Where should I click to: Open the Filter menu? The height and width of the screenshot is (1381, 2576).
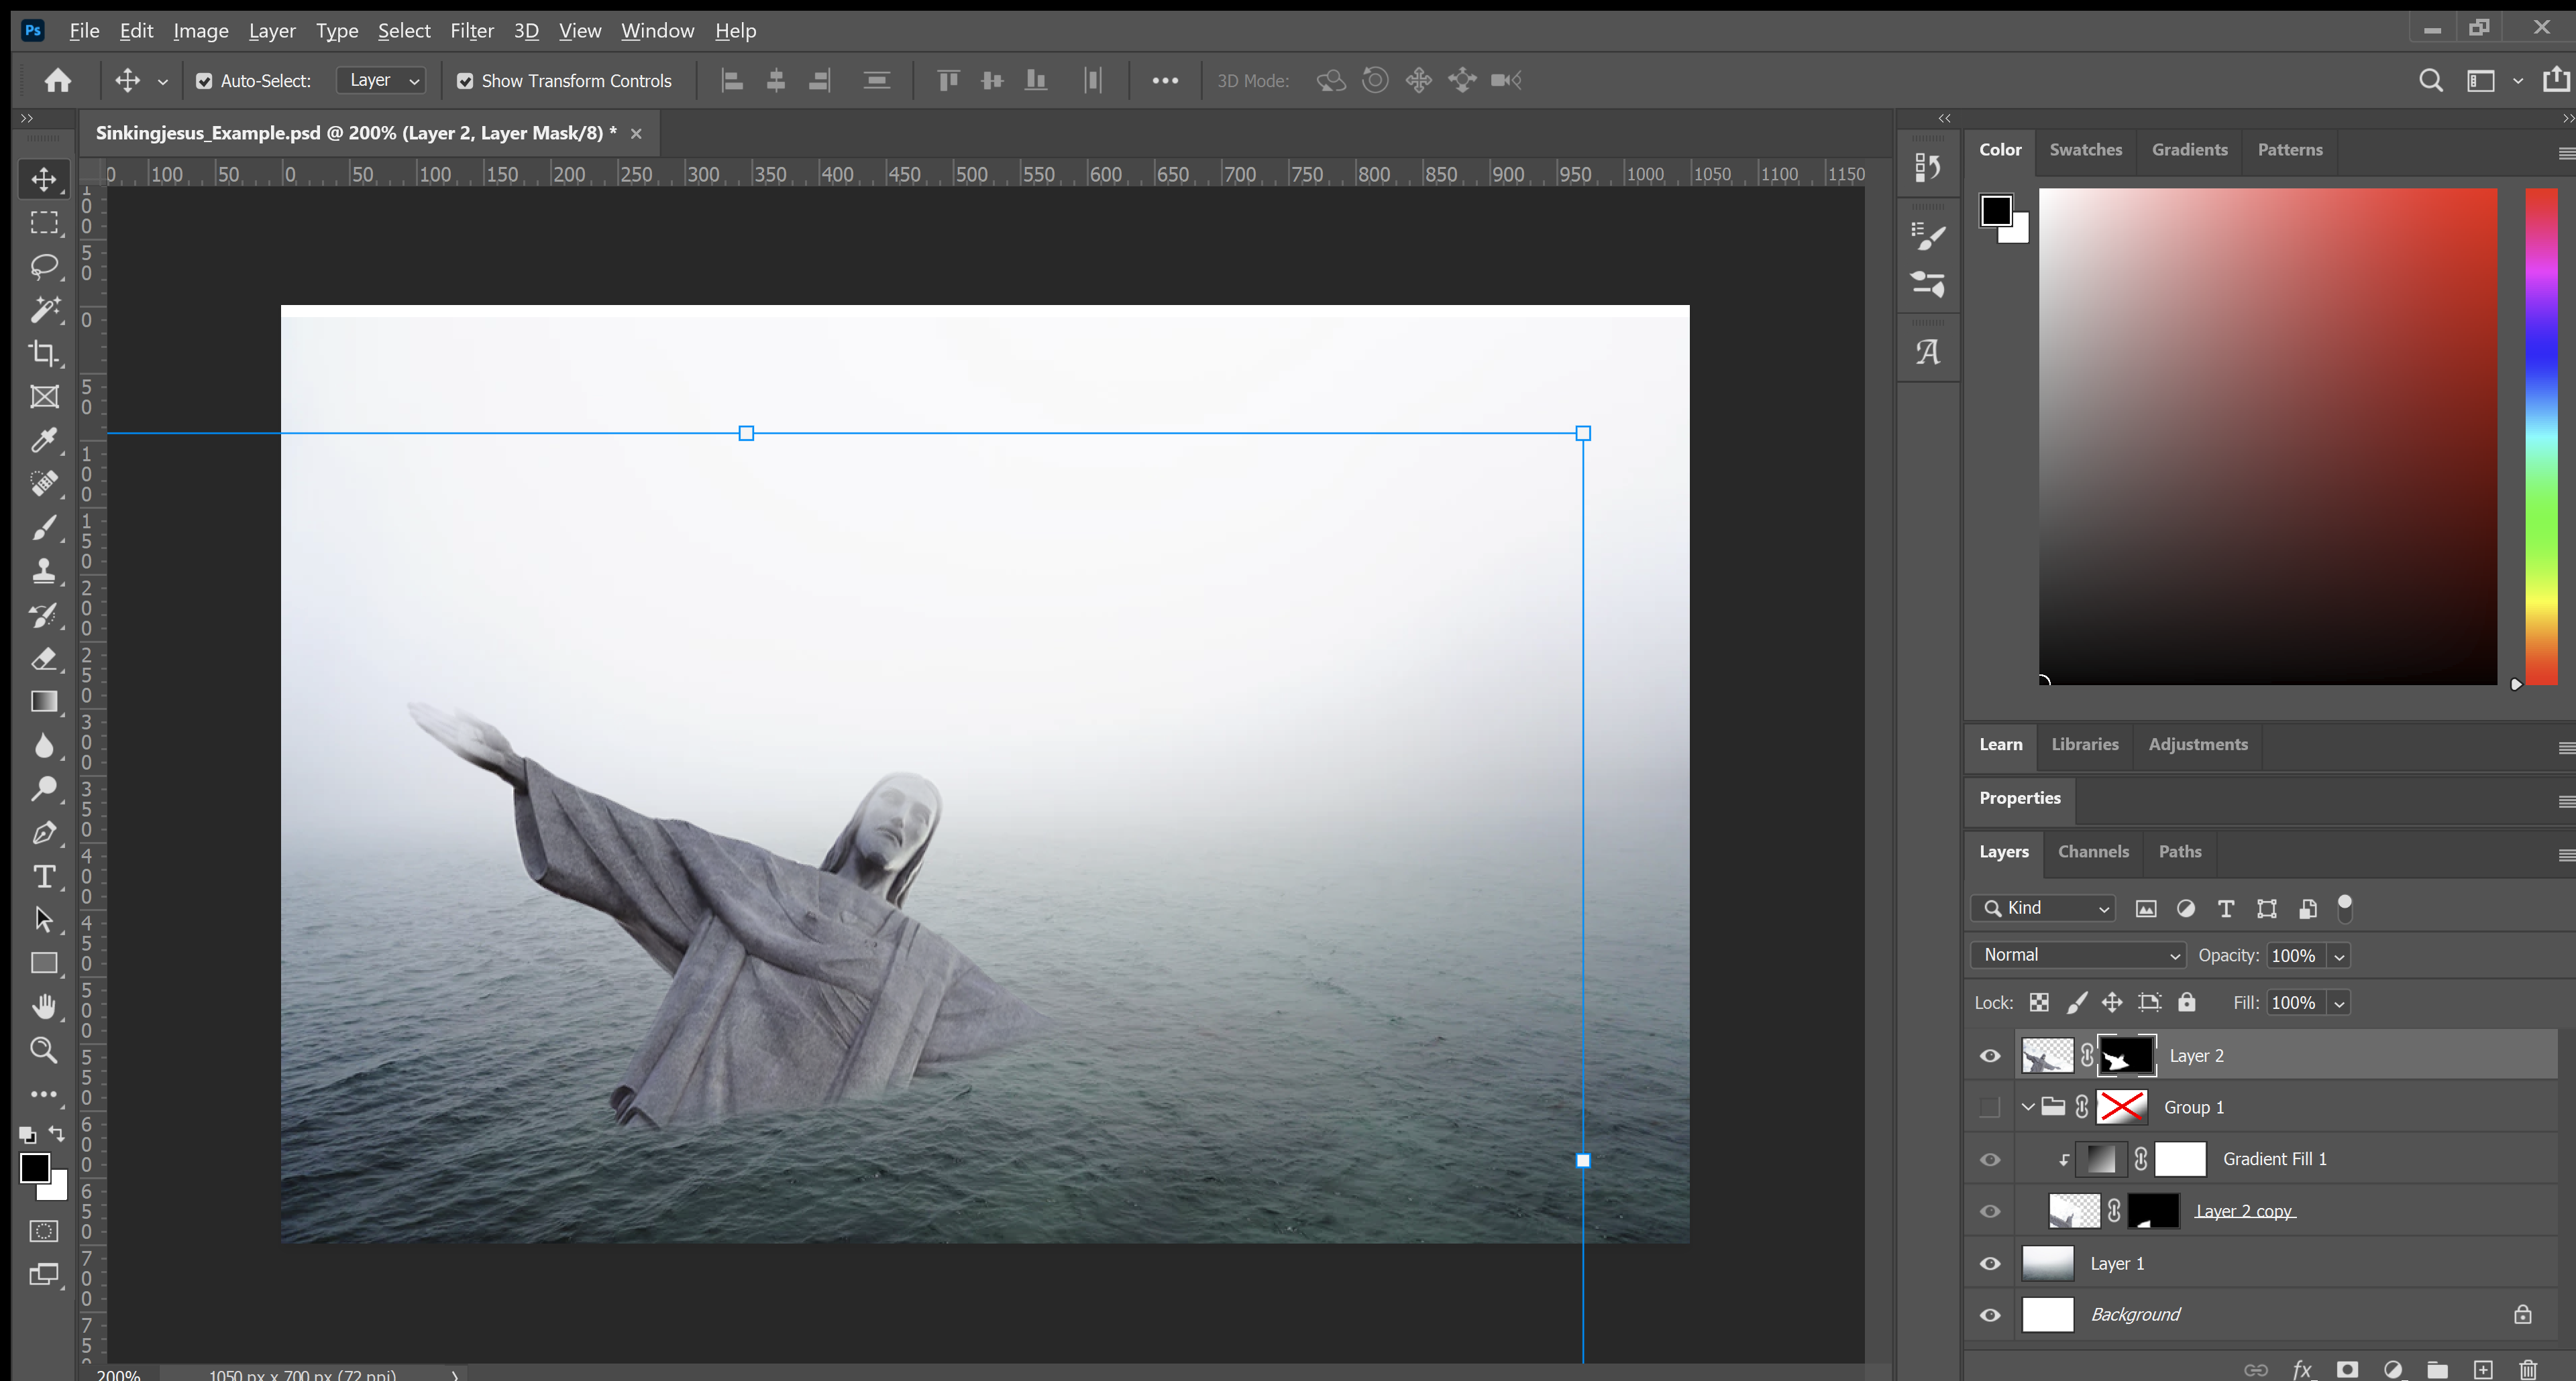coord(471,31)
